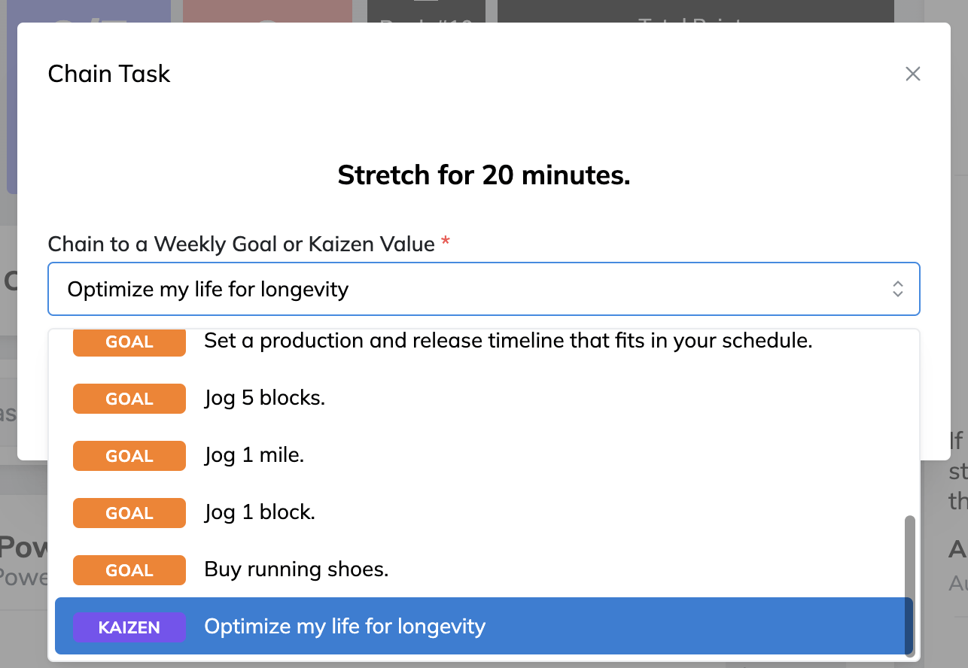Click the KAIZEN badge on the highlighted row
The width and height of the screenshot is (968, 668).
pyautogui.click(x=129, y=627)
